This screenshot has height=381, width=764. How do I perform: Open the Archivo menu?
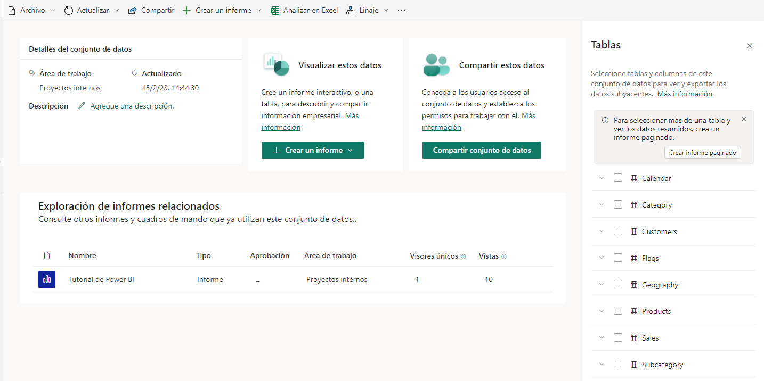[31, 11]
